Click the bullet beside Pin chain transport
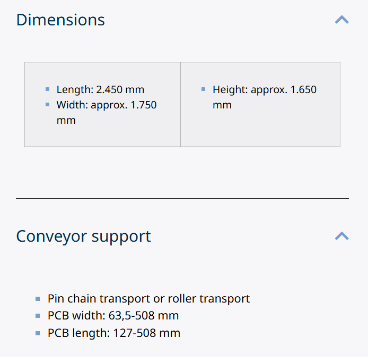The image size is (368, 357). pyautogui.click(x=38, y=299)
